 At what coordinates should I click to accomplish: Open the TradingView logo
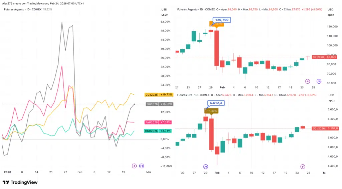pos(20,182)
